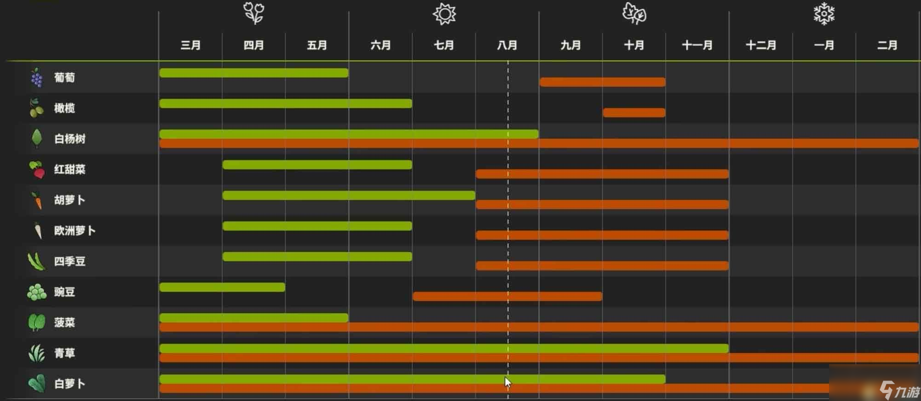Image resolution: width=921 pixels, height=401 pixels.
Task: Click the parsnip orange harvest bar
Action: (602, 235)
